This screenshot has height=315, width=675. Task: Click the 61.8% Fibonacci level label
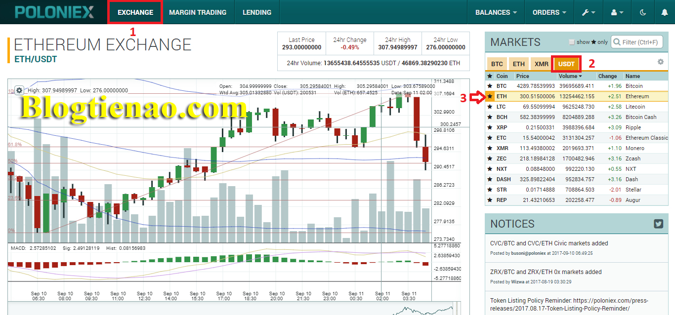point(15,145)
